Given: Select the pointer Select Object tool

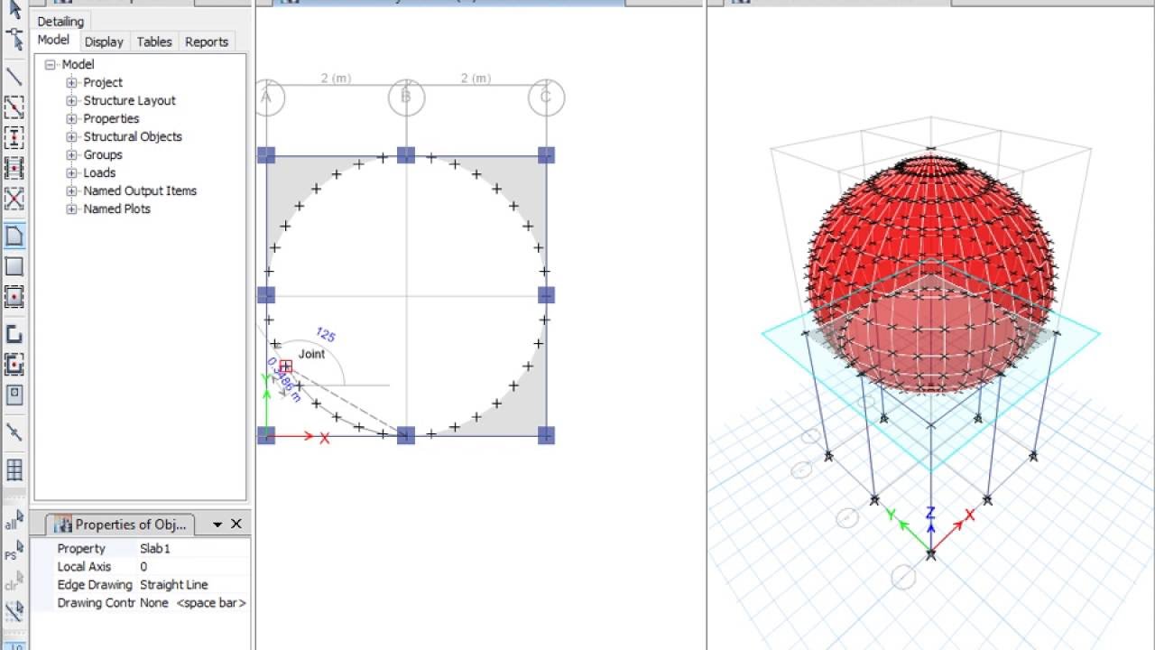Looking at the screenshot, I should (x=14, y=10).
